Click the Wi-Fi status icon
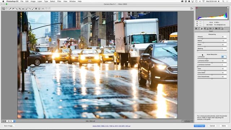 203,1
